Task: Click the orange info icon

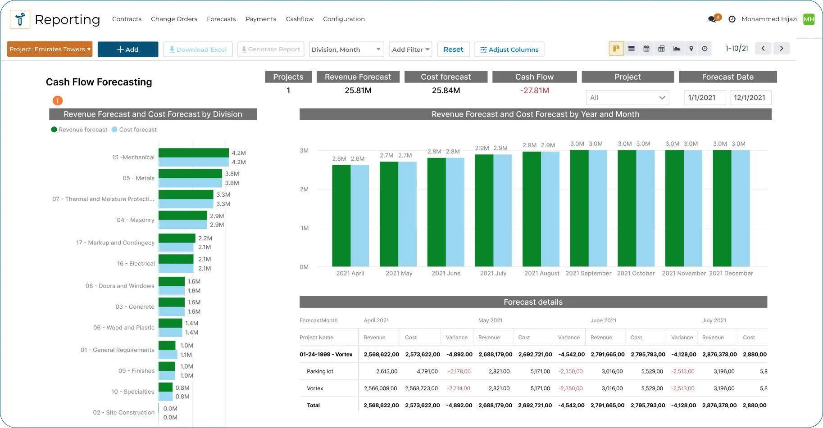Action: point(58,100)
